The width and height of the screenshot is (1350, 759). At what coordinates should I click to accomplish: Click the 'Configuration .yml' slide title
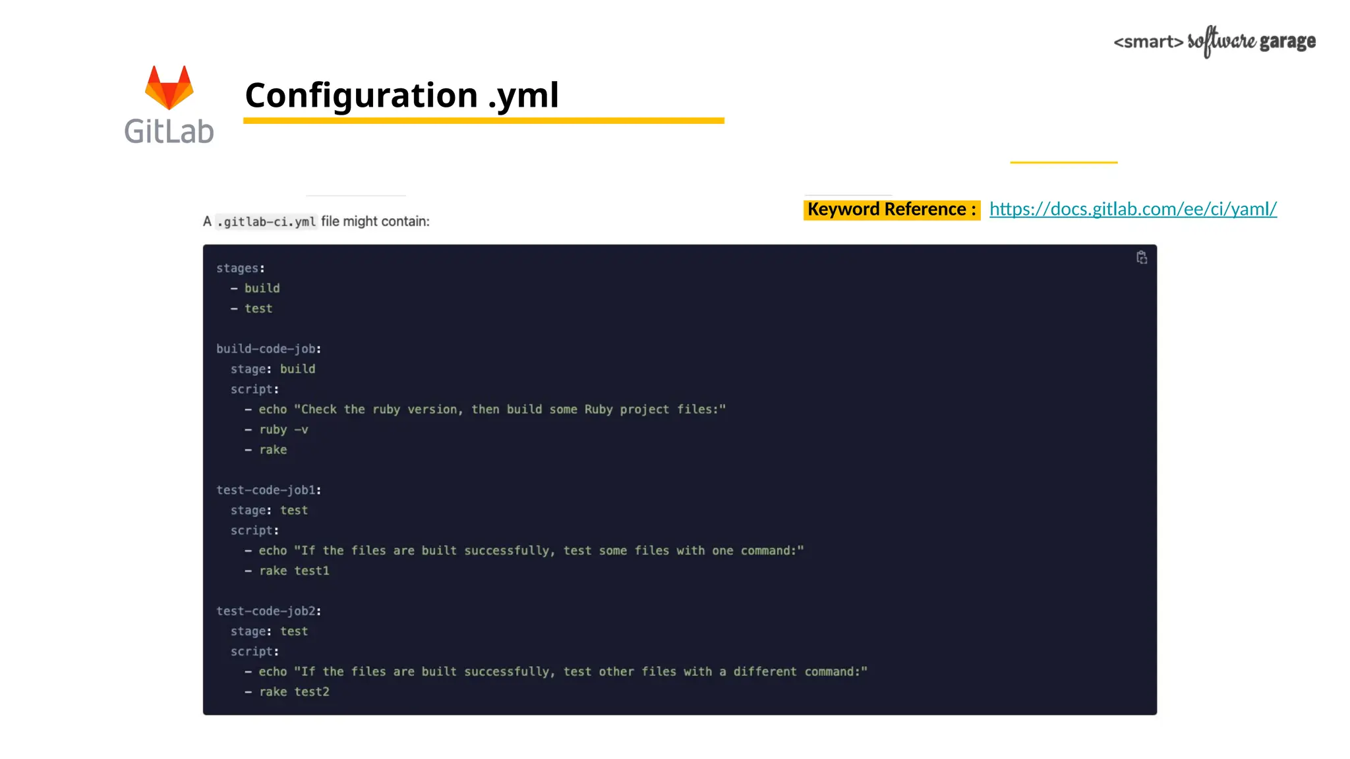click(401, 95)
